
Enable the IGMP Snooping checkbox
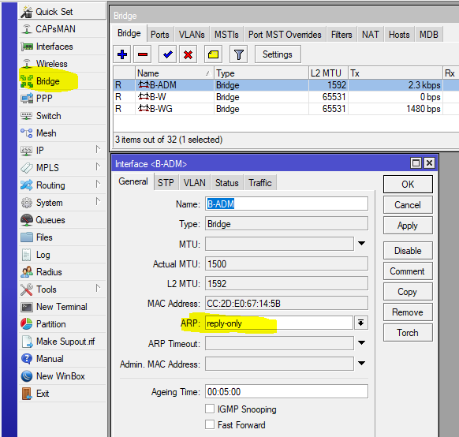[210, 409]
